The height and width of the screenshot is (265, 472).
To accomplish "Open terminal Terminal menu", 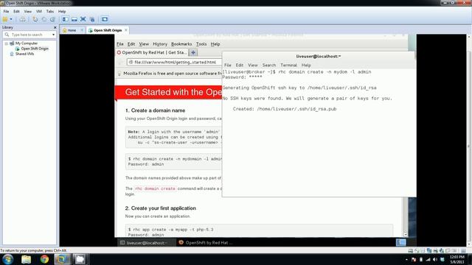I will (x=288, y=65).
